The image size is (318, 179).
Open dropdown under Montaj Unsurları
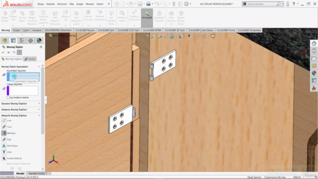tap(88, 25)
